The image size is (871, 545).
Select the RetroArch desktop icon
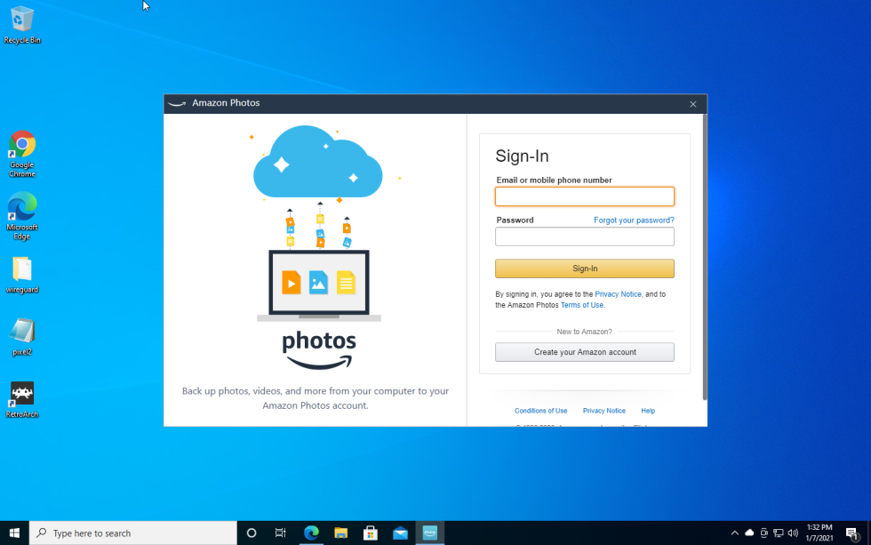pyautogui.click(x=21, y=391)
